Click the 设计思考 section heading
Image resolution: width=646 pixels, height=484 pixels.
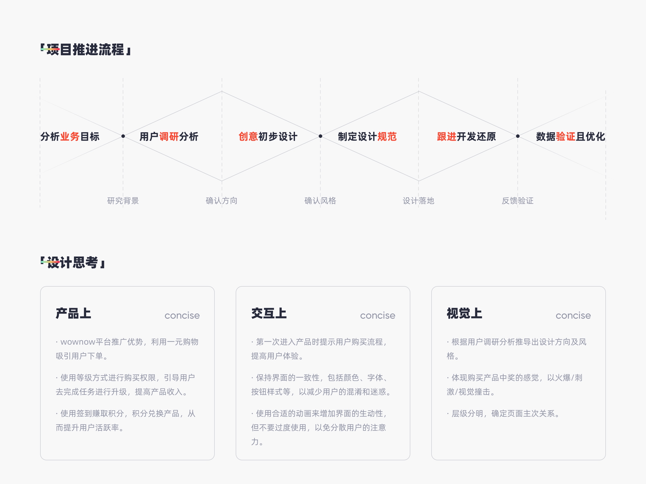point(73,263)
